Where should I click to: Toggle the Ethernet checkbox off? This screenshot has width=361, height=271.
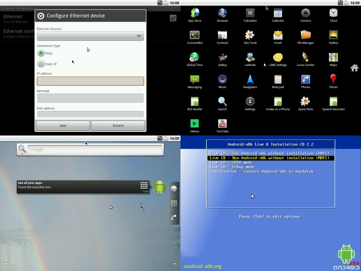coord(173,18)
